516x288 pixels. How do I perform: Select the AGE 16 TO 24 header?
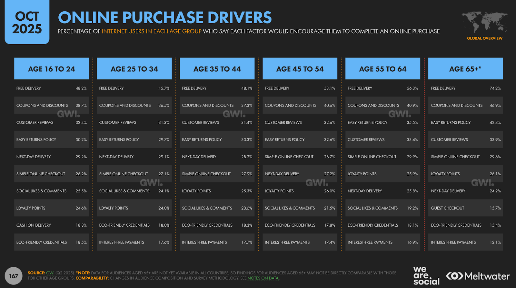pyautogui.click(x=52, y=69)
